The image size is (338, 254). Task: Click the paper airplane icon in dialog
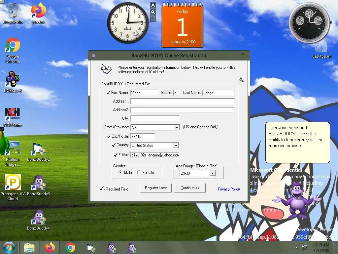pyautogui.click(x=241, y=80)
